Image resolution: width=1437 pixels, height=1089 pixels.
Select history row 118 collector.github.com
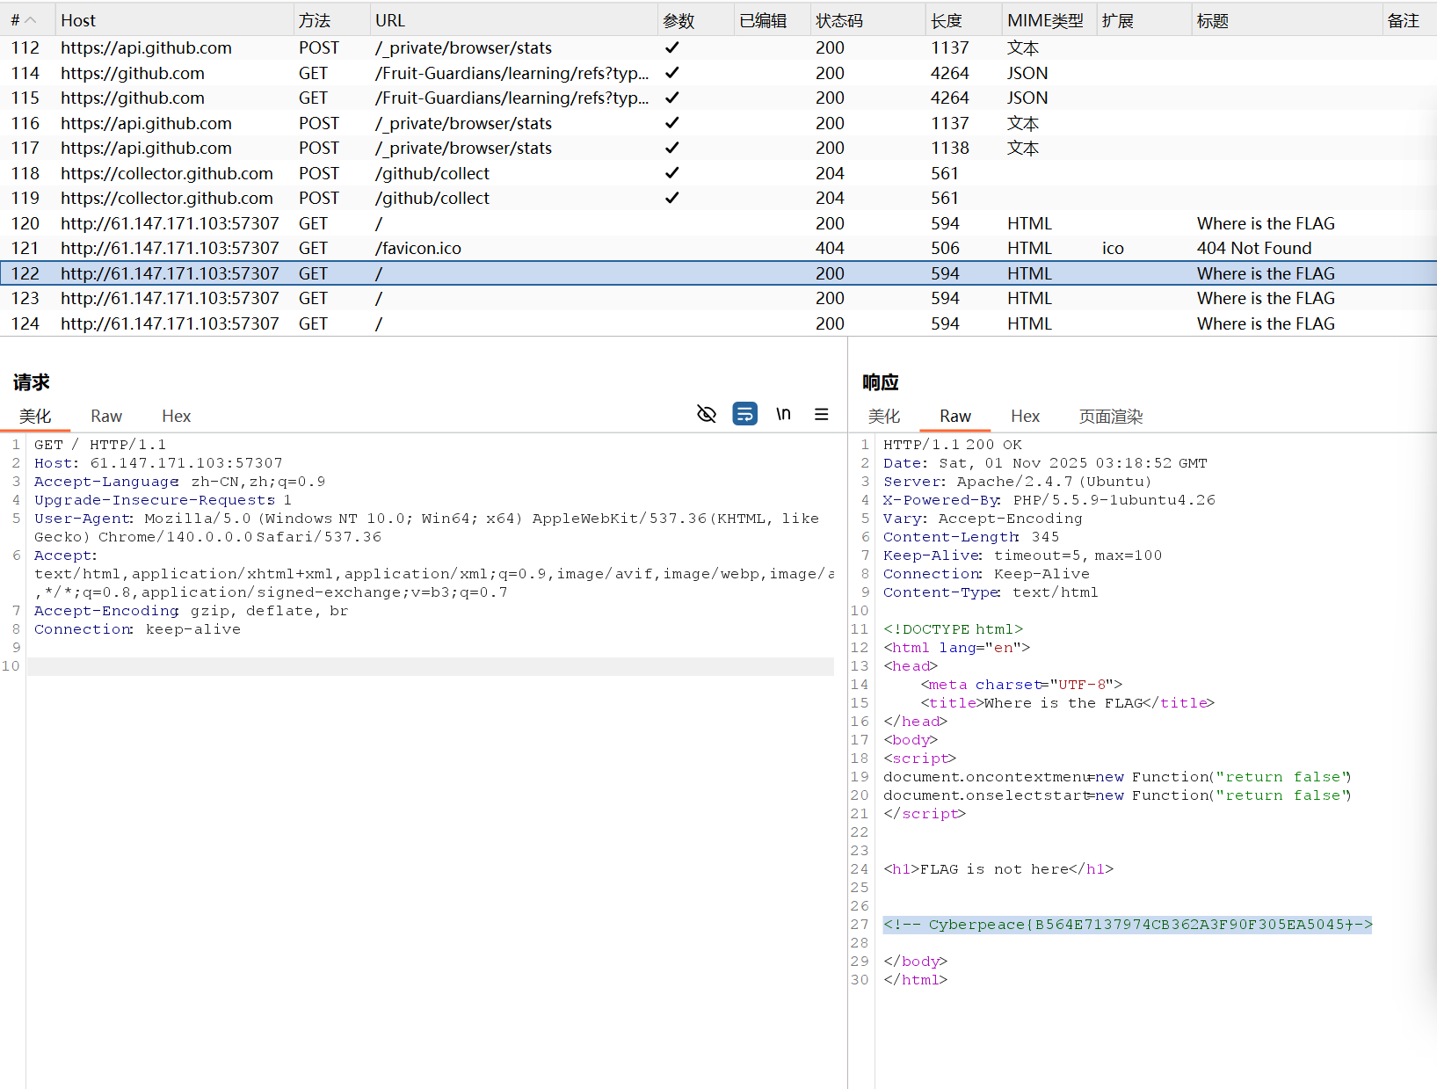point(718,173)
